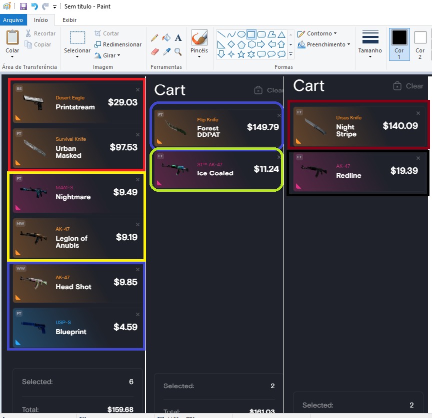The width and height of the screenshot is (432, 418).
Task: Choose the Fill with color bucket
Action: 166,38
